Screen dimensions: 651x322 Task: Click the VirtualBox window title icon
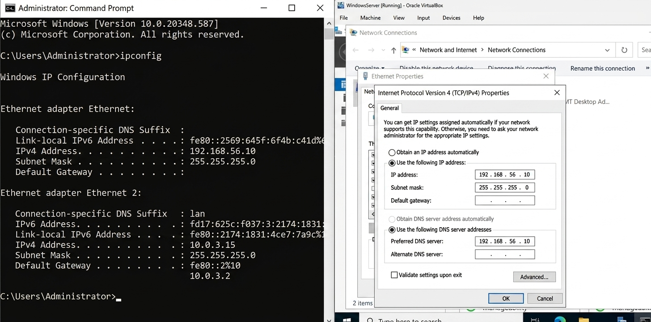[341, 5]
